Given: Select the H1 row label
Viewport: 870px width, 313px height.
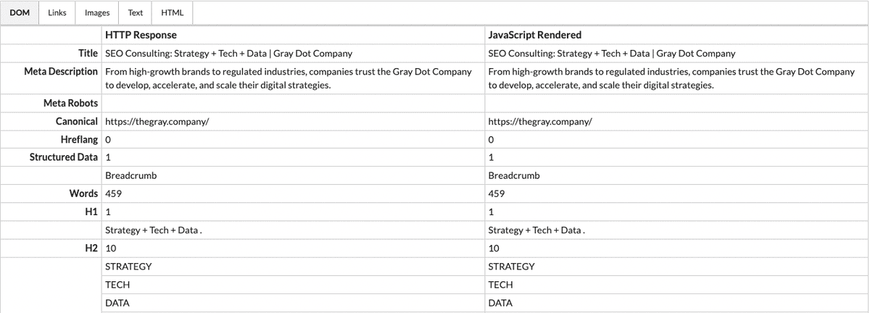Looking at the screenshot, I should [91, 212].
